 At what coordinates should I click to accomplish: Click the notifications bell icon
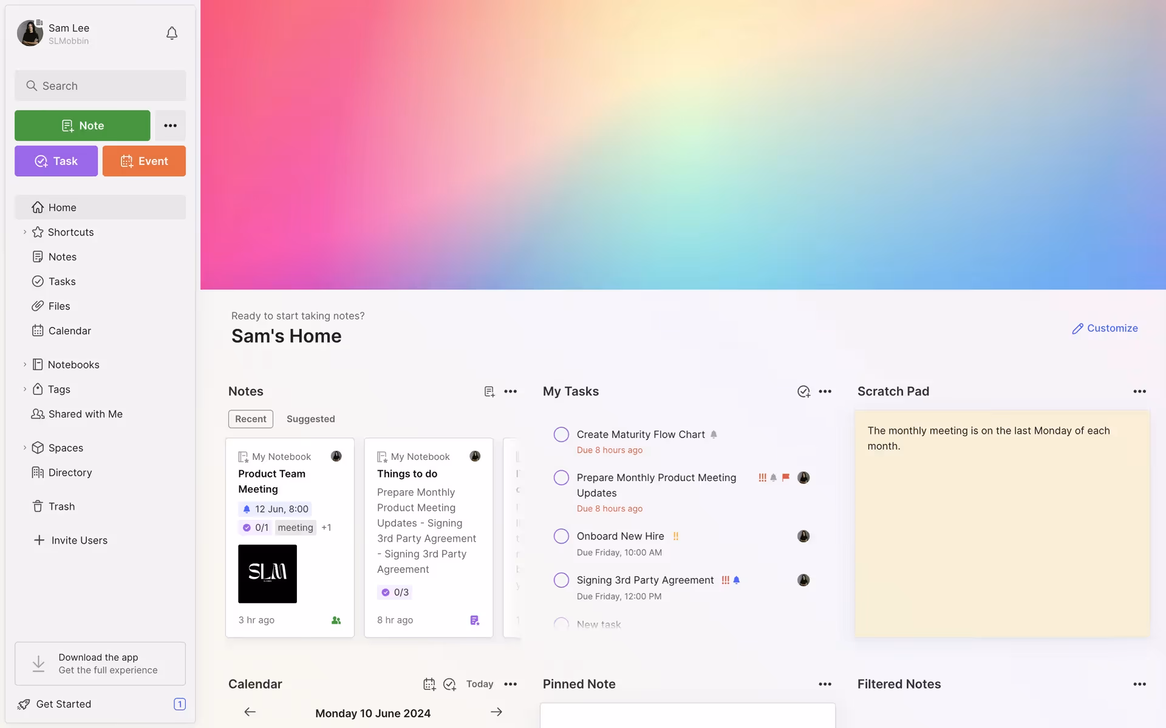point(172,33)
